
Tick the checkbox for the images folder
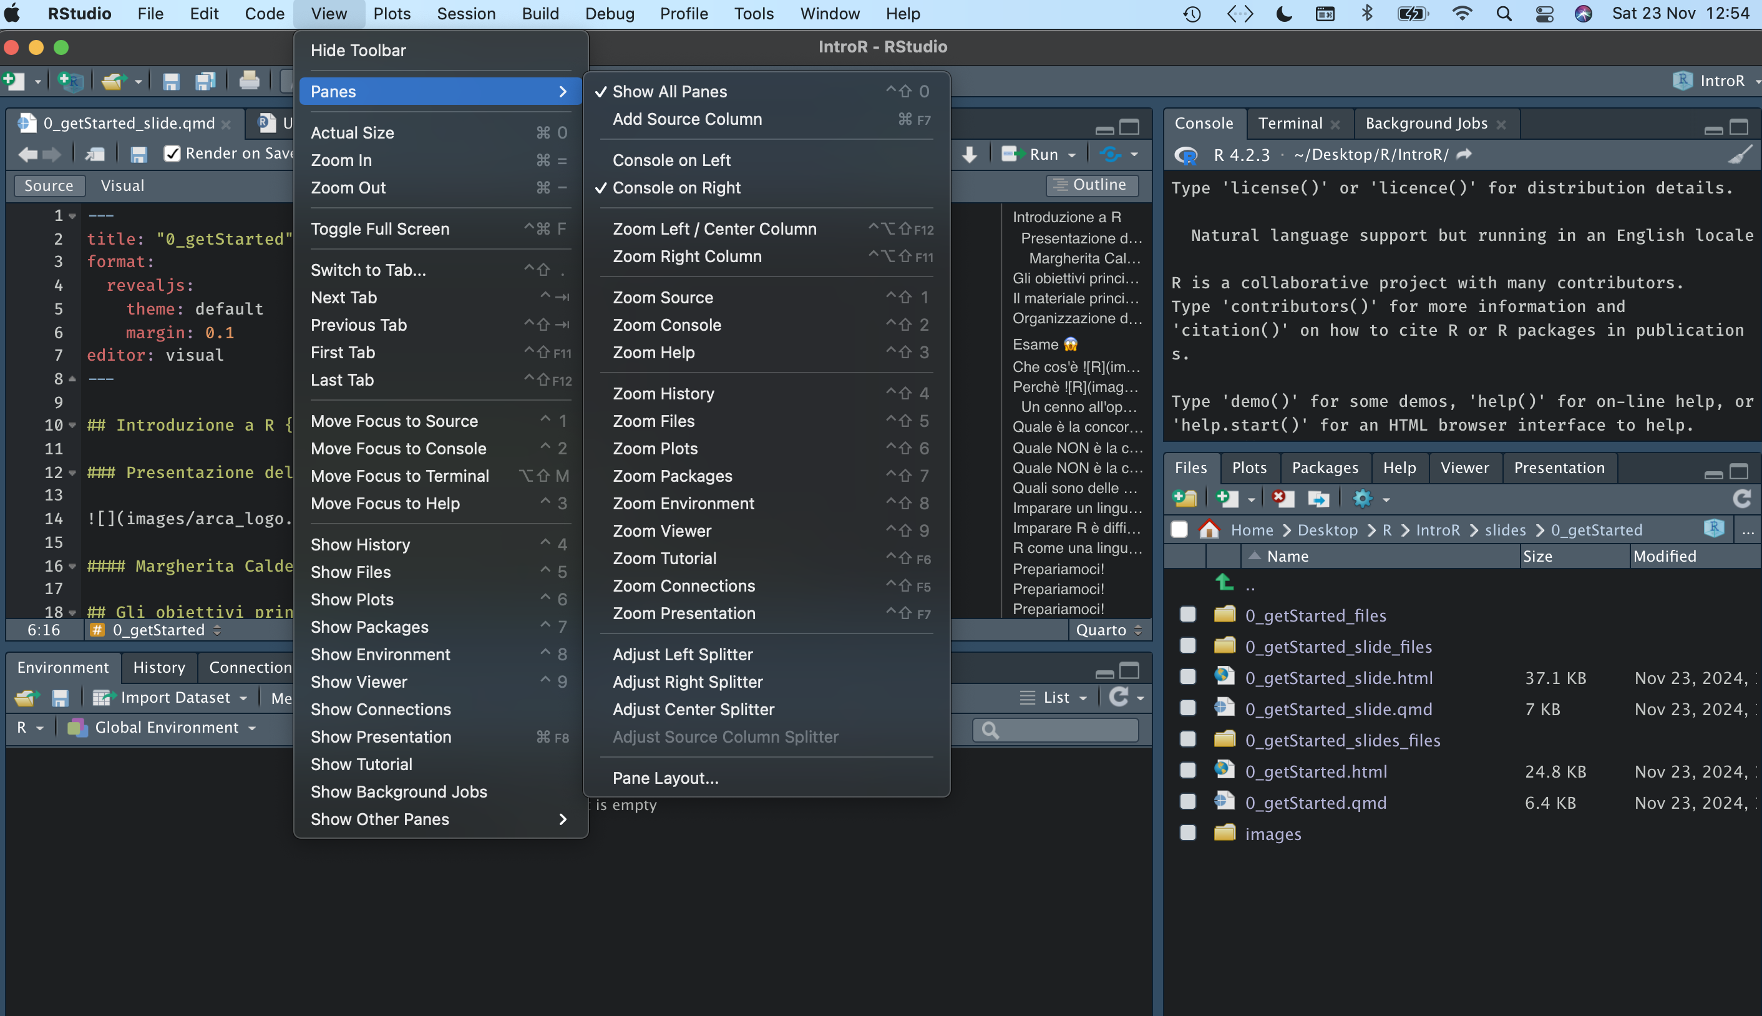pyautogui.click(x=1188, y=833)
